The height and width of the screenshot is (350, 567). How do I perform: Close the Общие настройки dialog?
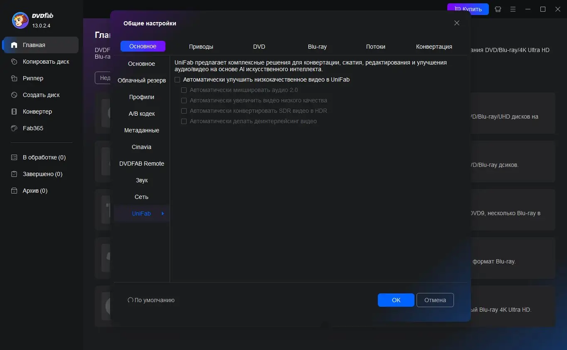(457, 23)
